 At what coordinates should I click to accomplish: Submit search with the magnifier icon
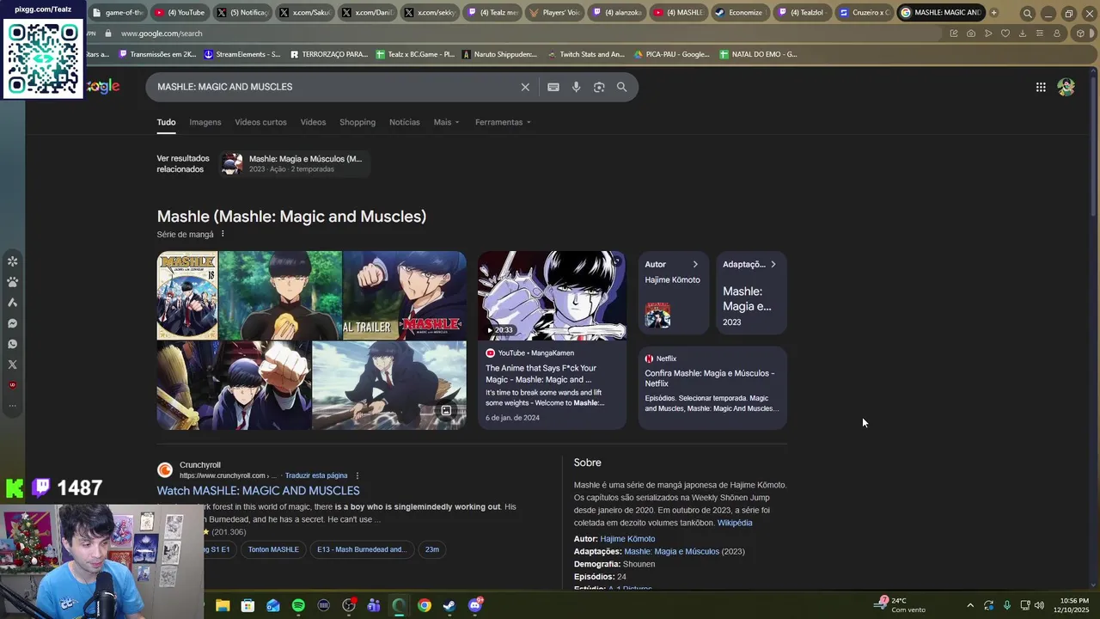coord(621,87)
